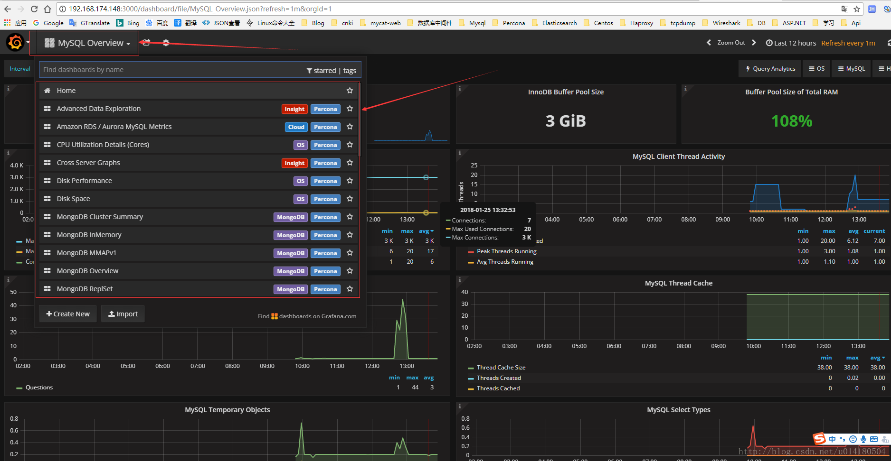Click the Import dashboard button
Viewport: 891px width, 461px height.
[x=123, y=314]
